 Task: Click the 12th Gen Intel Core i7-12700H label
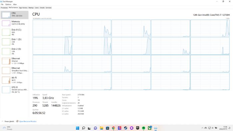(x=211, y=15)
